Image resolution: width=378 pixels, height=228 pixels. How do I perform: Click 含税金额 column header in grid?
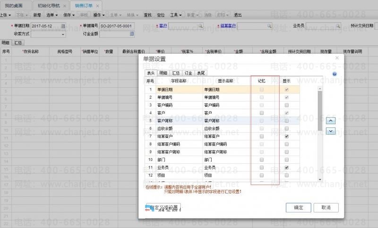click(268, 51)
